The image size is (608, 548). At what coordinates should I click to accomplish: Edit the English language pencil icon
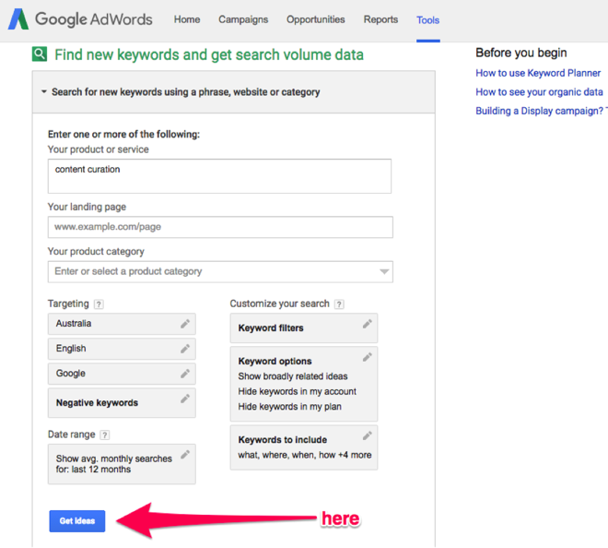[x=185, y=349]
